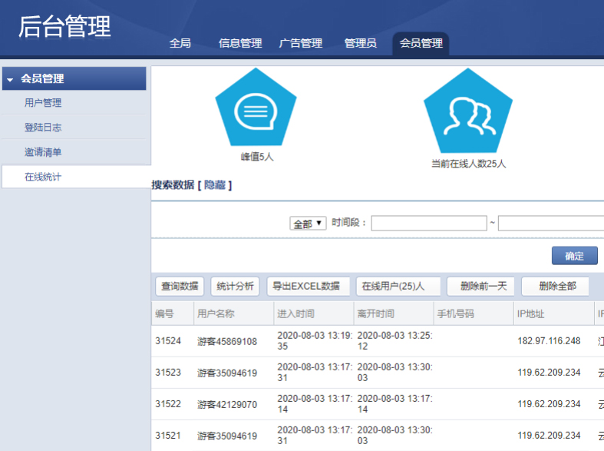604x451 pixels.
Task: Select 在线统计 sidebar item
Action: click(x=43, y=177)
